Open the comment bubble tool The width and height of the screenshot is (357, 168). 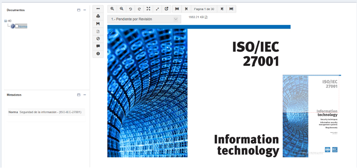click(x=98, y=46)
